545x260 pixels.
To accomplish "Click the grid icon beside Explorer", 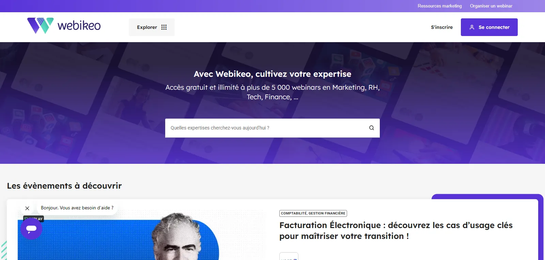I will (x=164, y=27).
